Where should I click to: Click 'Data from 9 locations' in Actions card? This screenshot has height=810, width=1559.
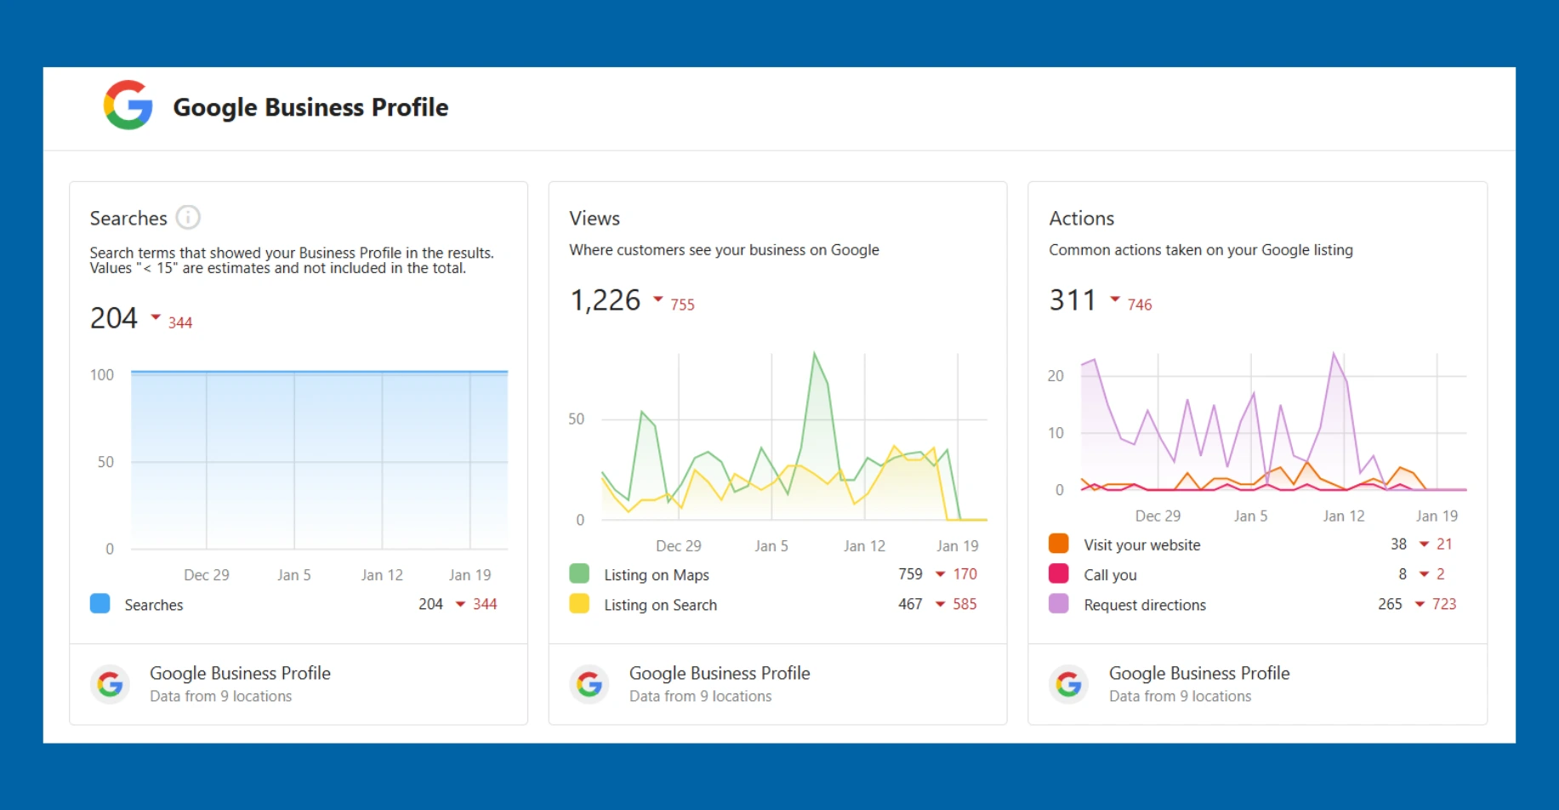[1181, 697]
